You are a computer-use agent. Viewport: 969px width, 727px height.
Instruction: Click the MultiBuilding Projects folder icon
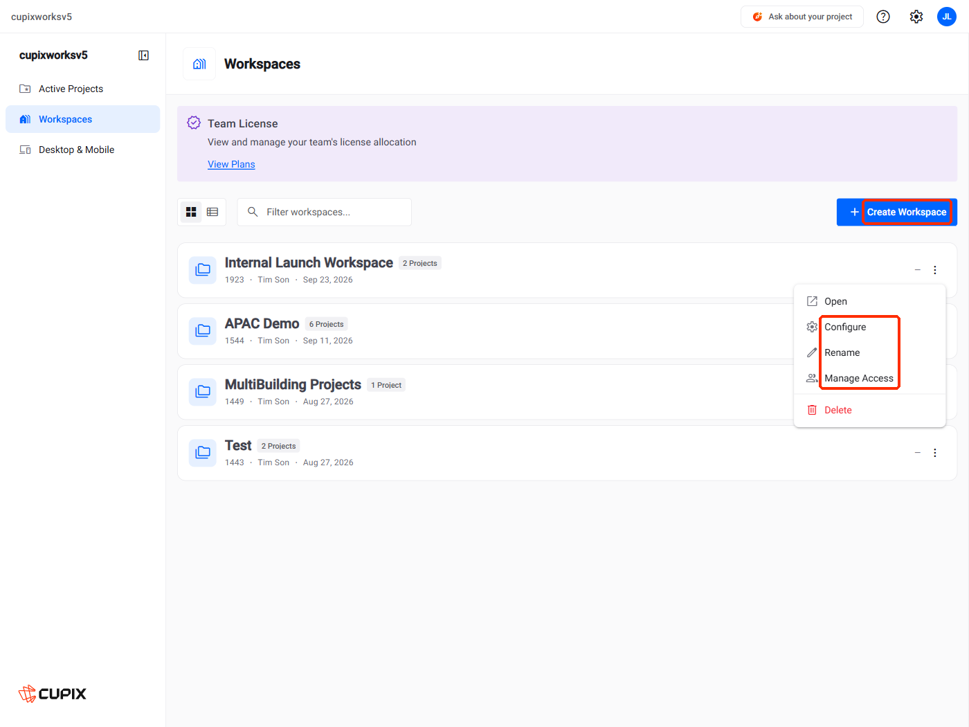pos(203,392)
